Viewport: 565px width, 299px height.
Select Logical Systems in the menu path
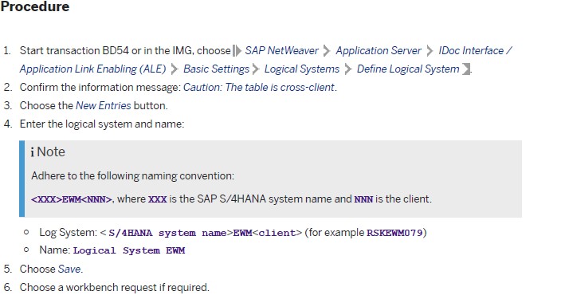coord(302,69)
